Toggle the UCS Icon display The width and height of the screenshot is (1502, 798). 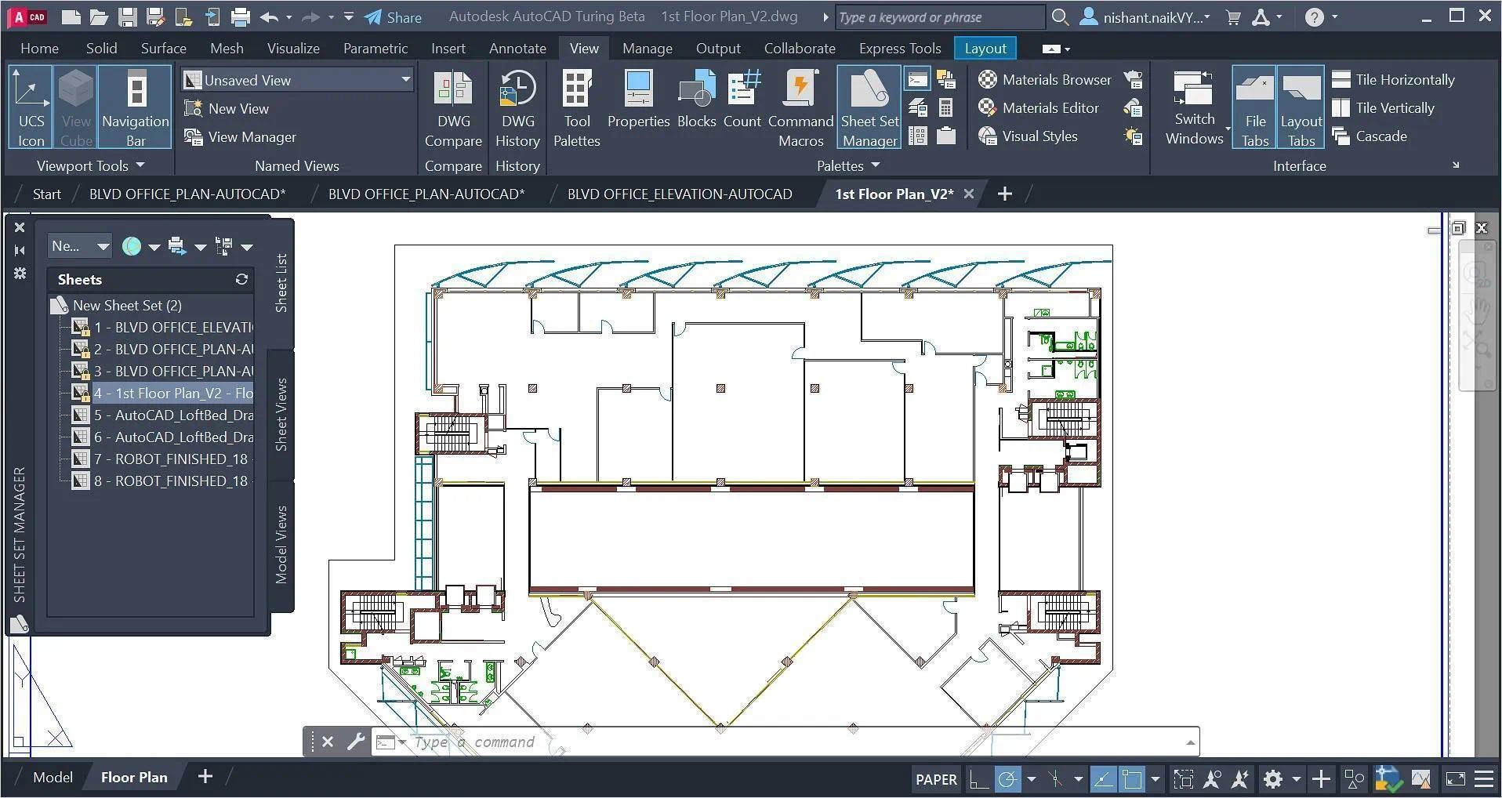pyautogui.click(x=31, y=107)
